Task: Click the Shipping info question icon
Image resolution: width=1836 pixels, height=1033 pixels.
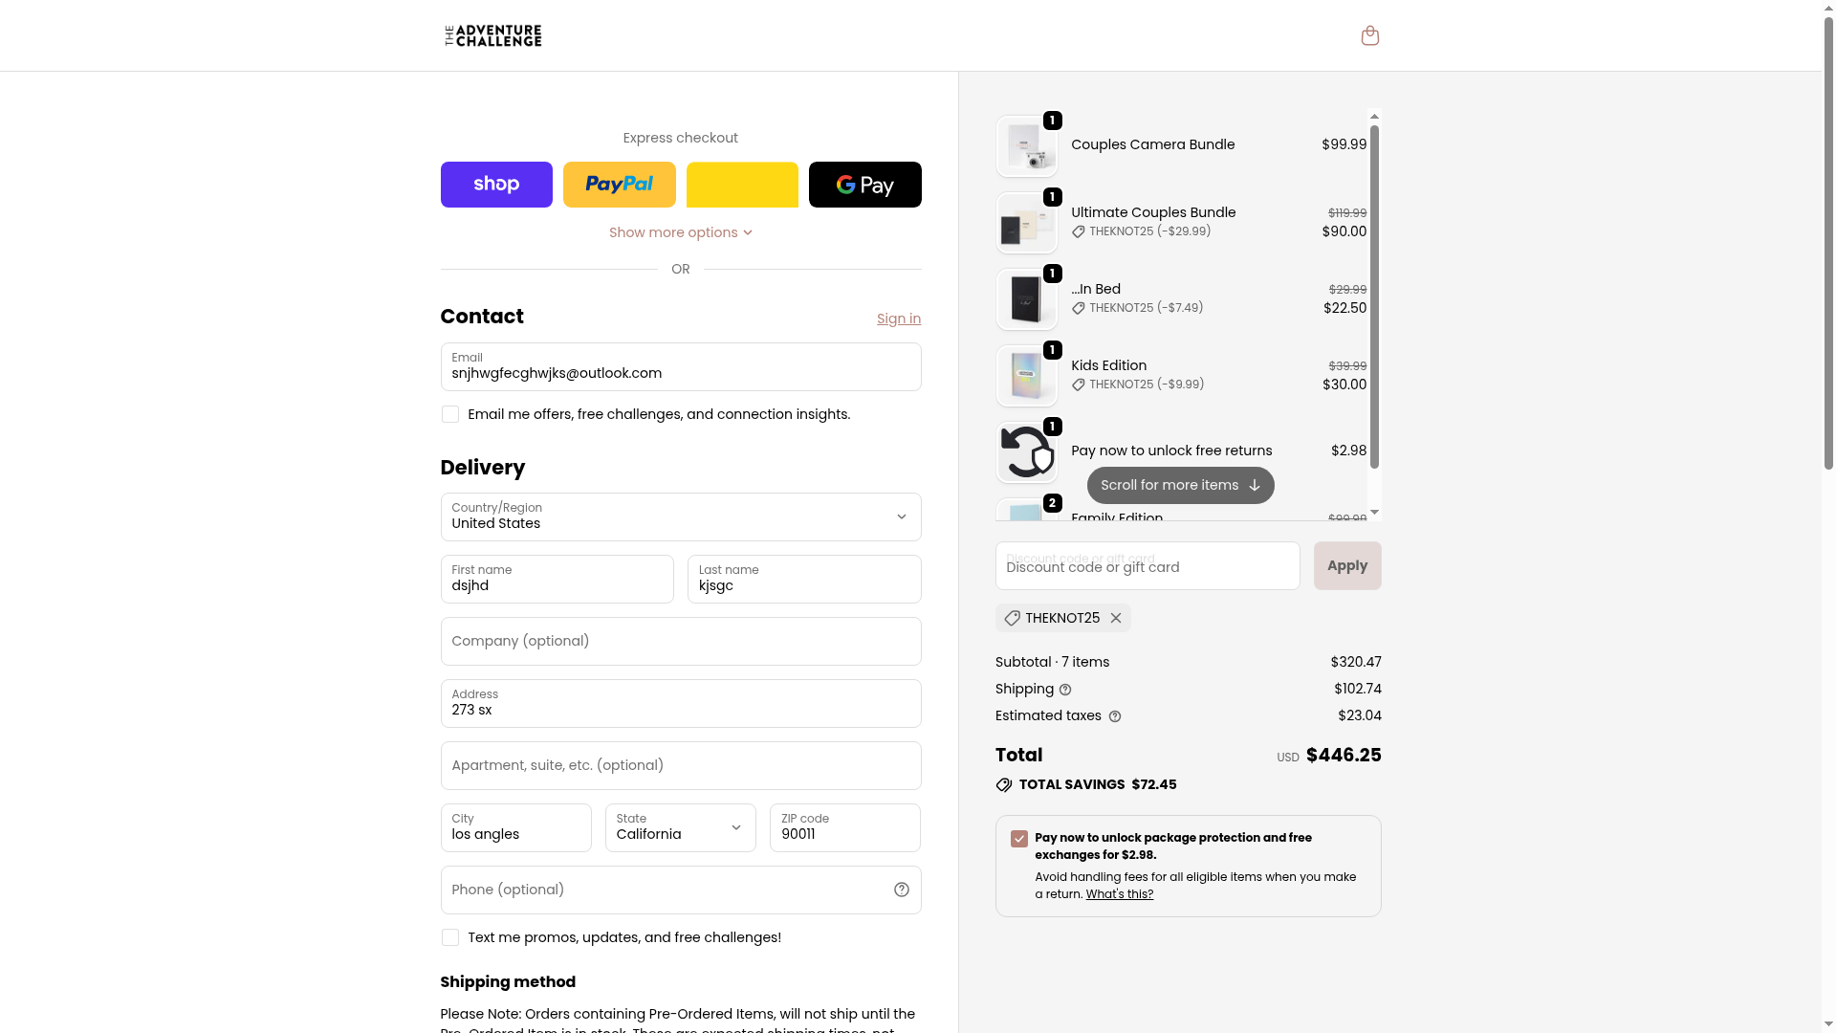Action: pyautogui.click(x=1065, y=690)
